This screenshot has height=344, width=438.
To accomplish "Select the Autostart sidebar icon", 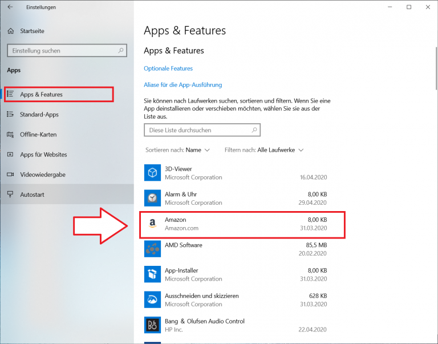I will [10, 194].
